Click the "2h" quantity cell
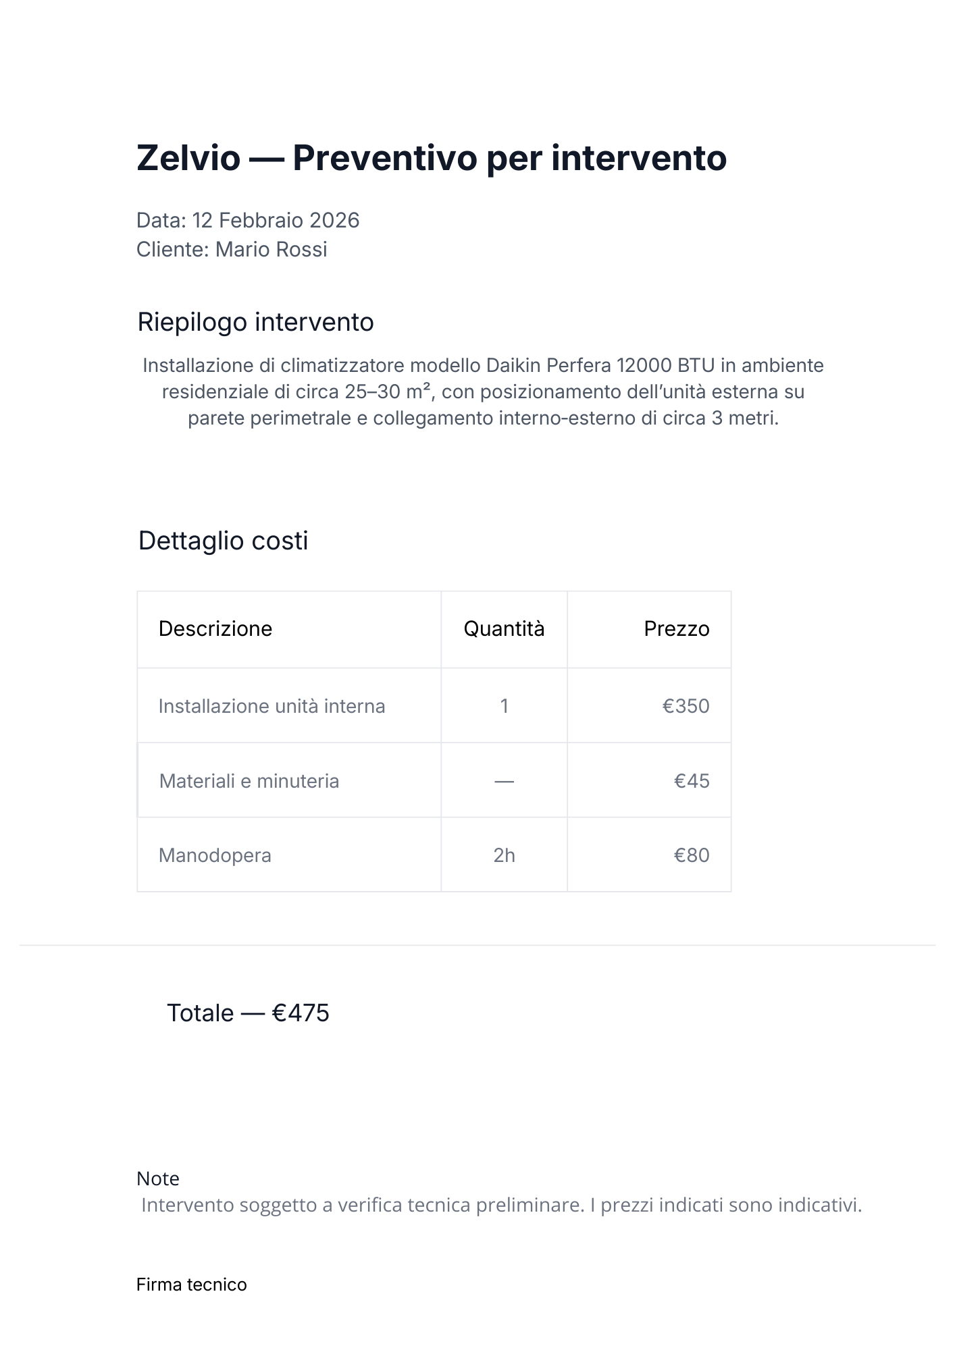This screenshot has width=955, height=1350. pos(504,855)
